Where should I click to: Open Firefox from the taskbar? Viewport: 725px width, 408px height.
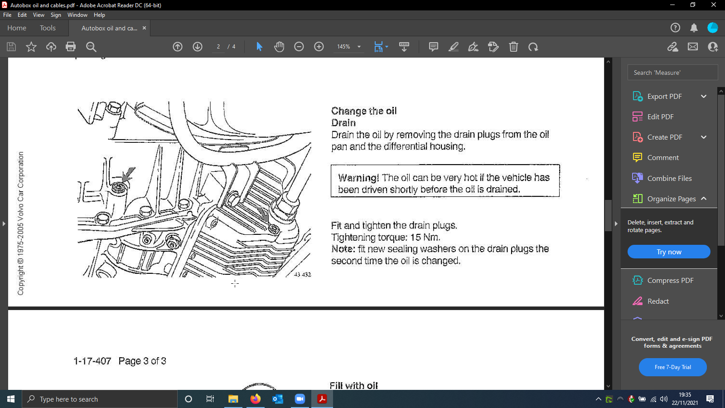[x=256, y=399]
